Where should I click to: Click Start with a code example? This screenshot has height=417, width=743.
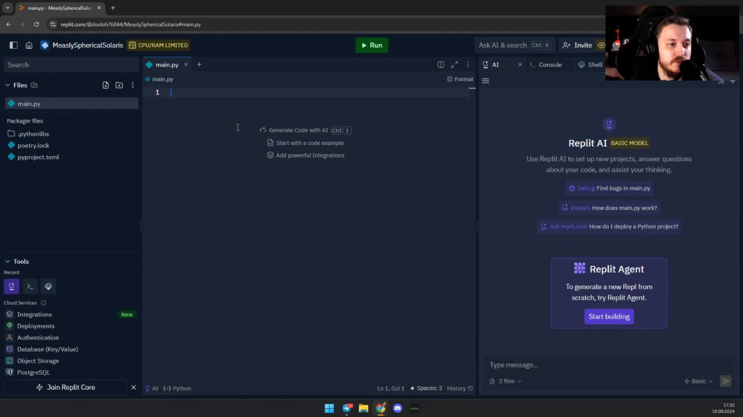(x=305, y=143)
